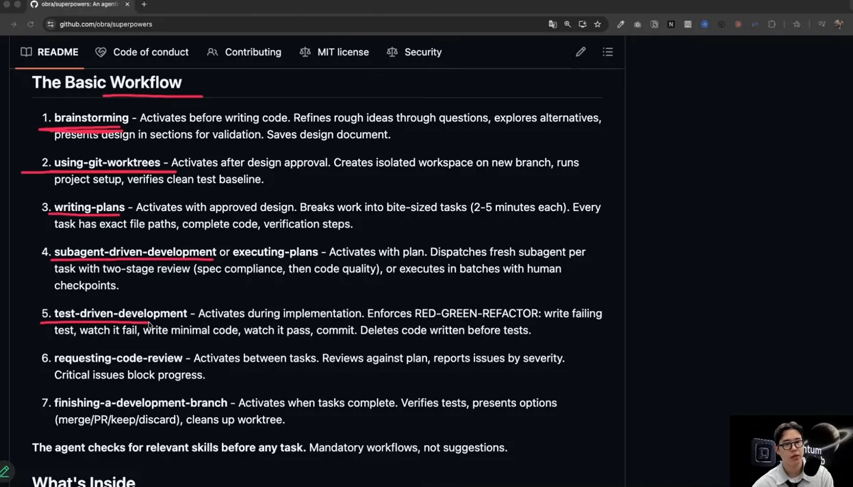
Task: Close the obra/superpowers browser tab
Action: (127, 4)
